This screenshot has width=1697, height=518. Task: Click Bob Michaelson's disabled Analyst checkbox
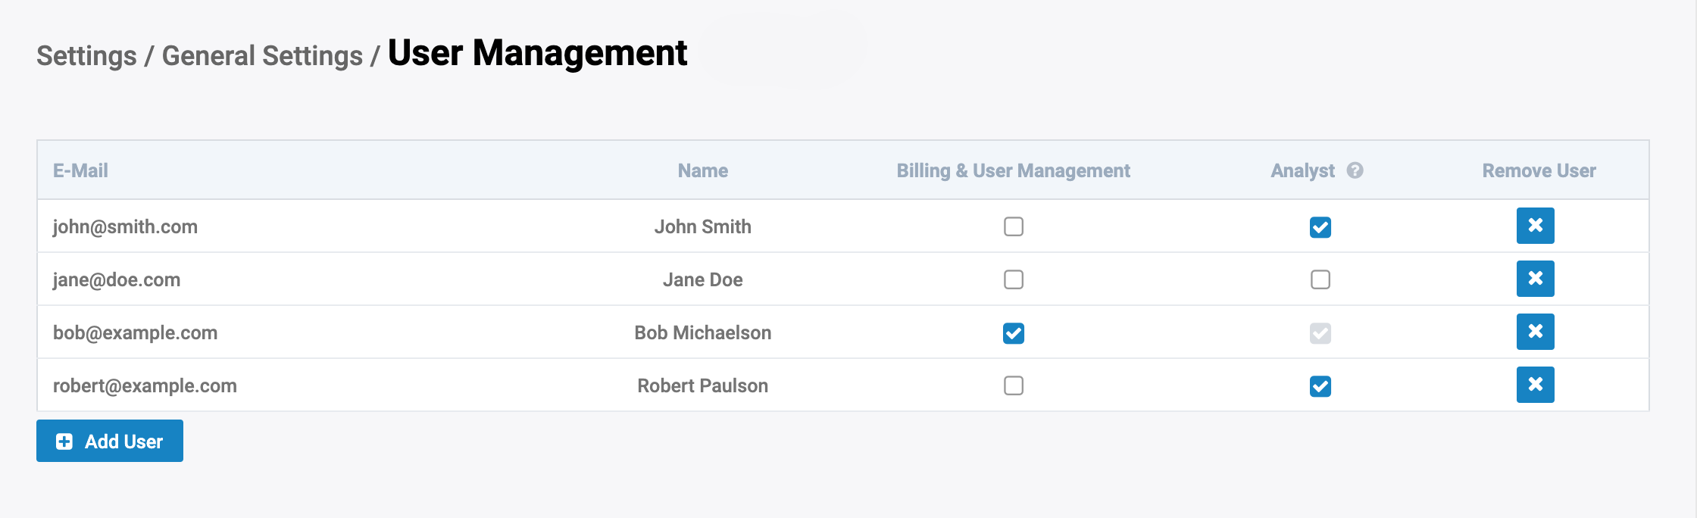[x=1320, y=333]
